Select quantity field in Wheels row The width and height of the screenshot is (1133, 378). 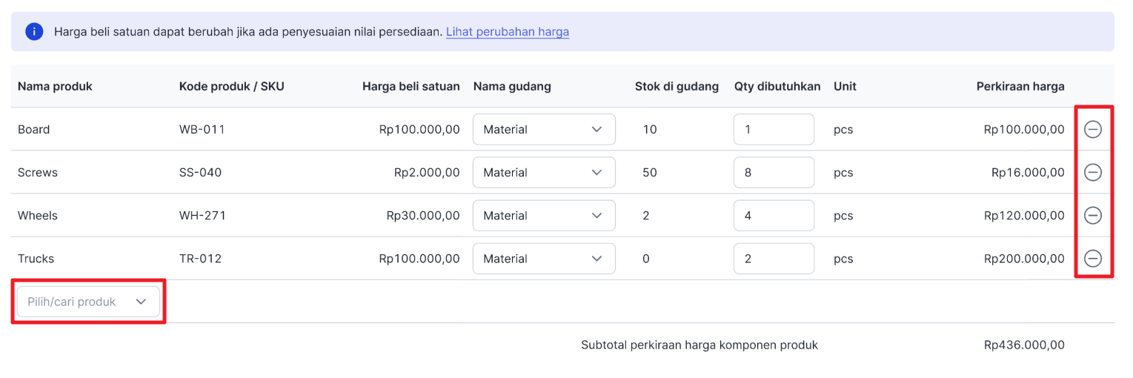coord(773,216)
